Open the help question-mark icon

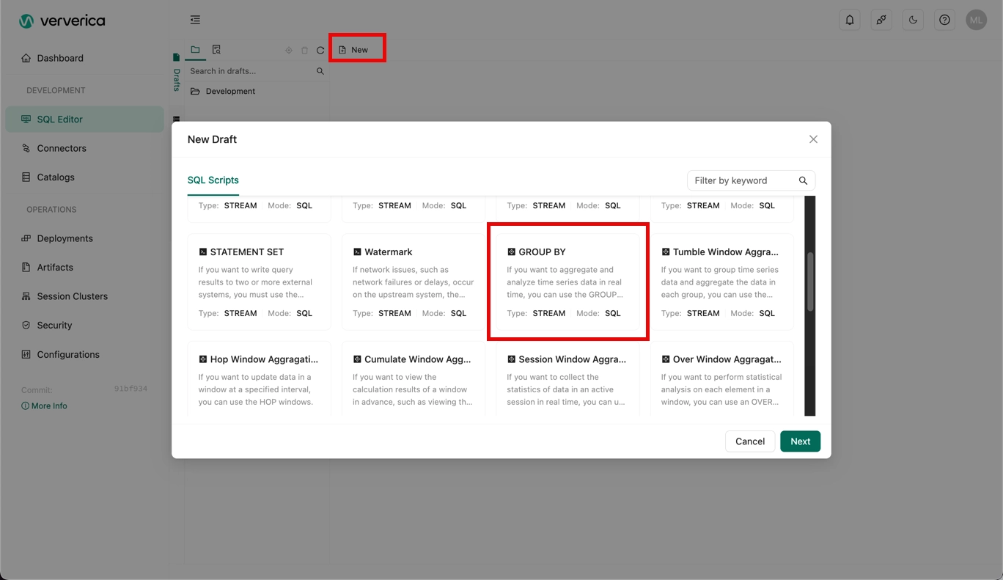pos(944,20)
